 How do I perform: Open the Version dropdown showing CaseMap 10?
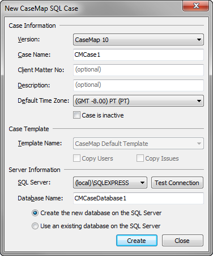[x=138, y=40]
